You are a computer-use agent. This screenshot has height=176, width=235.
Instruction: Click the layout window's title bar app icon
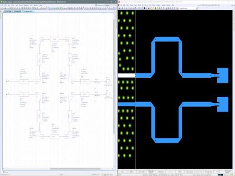coord(119,1)
